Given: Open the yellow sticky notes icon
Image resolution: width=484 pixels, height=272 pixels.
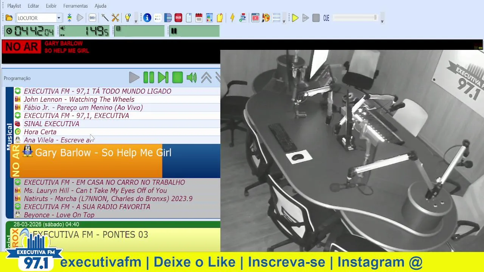Looking at the screenshot, I should [x=220, y=18].
